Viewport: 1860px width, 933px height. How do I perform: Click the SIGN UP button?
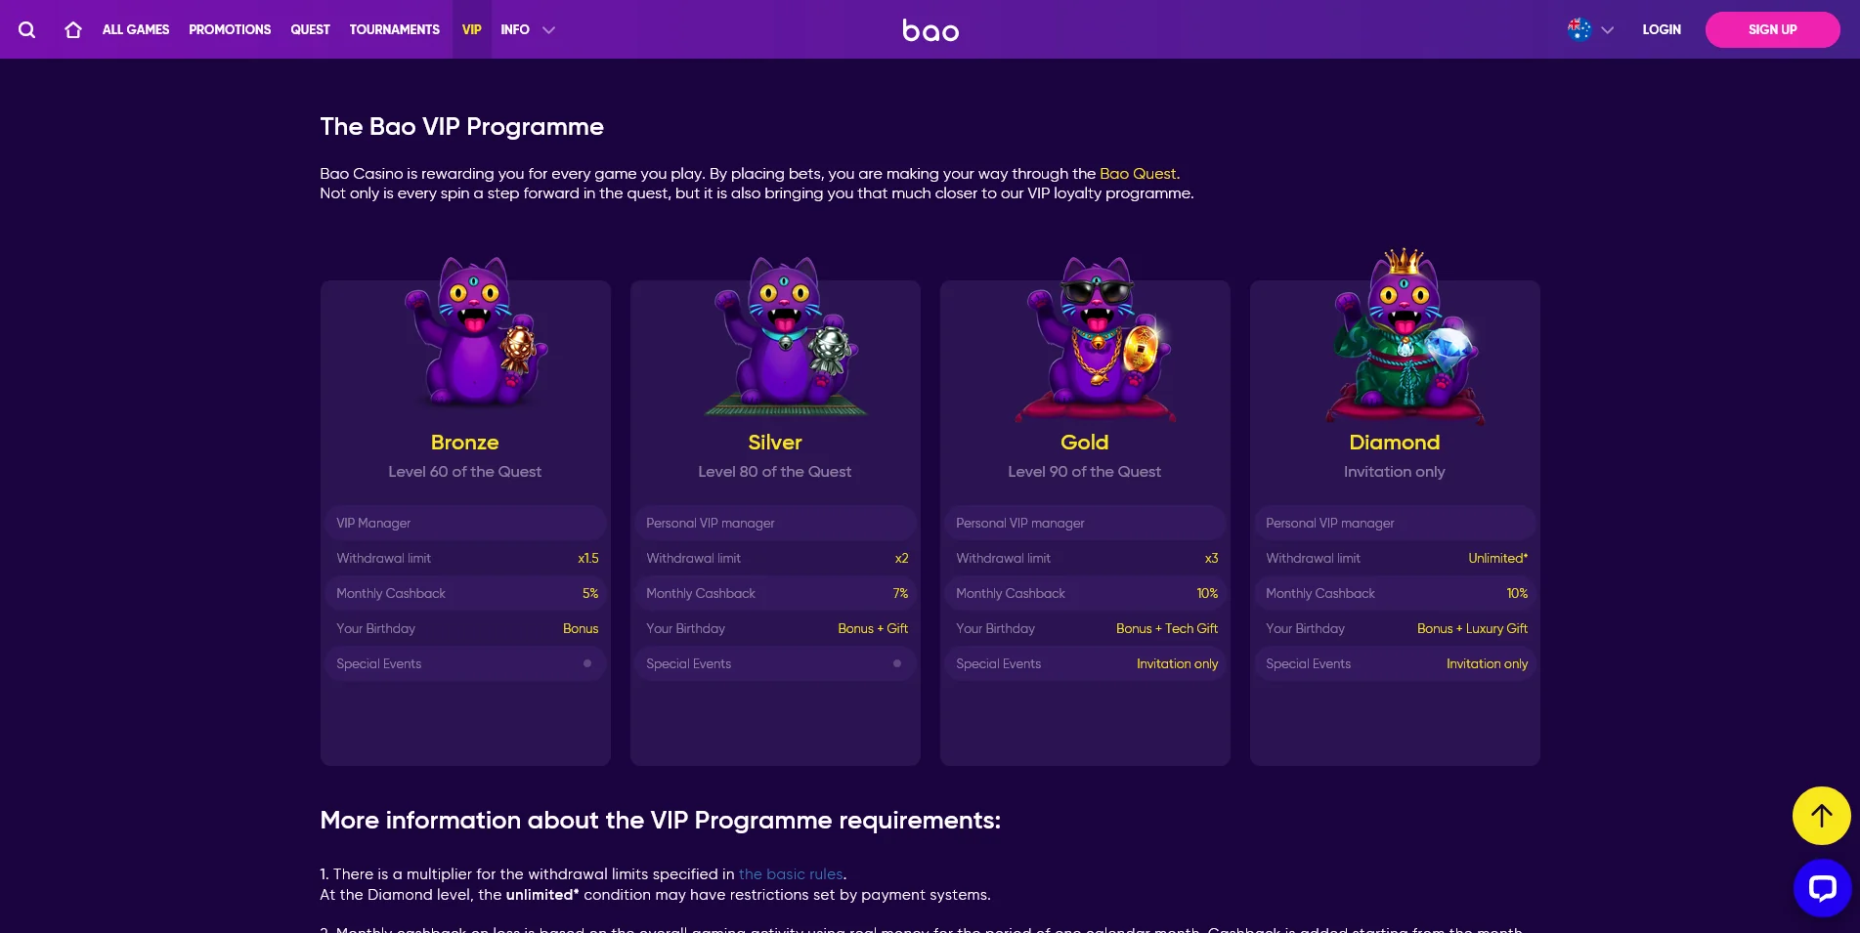[x=1772, y=29]
